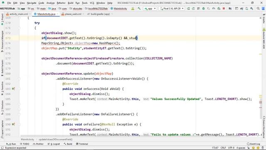Collapse onFailure method fold at line 190
The image size is (266, 150).
tap(19, 124)
